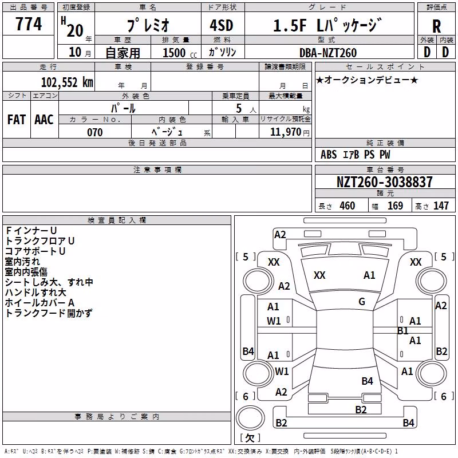Click the width value 169
This screenshot has height=458, width=458.
395,206
